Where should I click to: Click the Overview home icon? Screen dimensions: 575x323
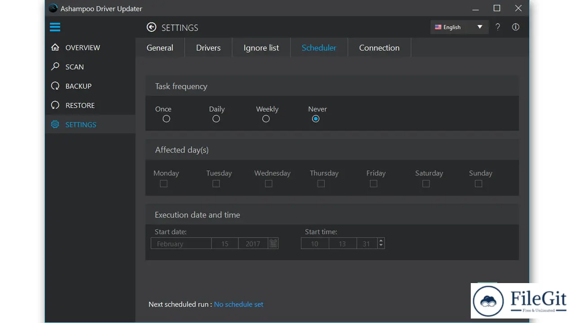[x=55, y=47]
